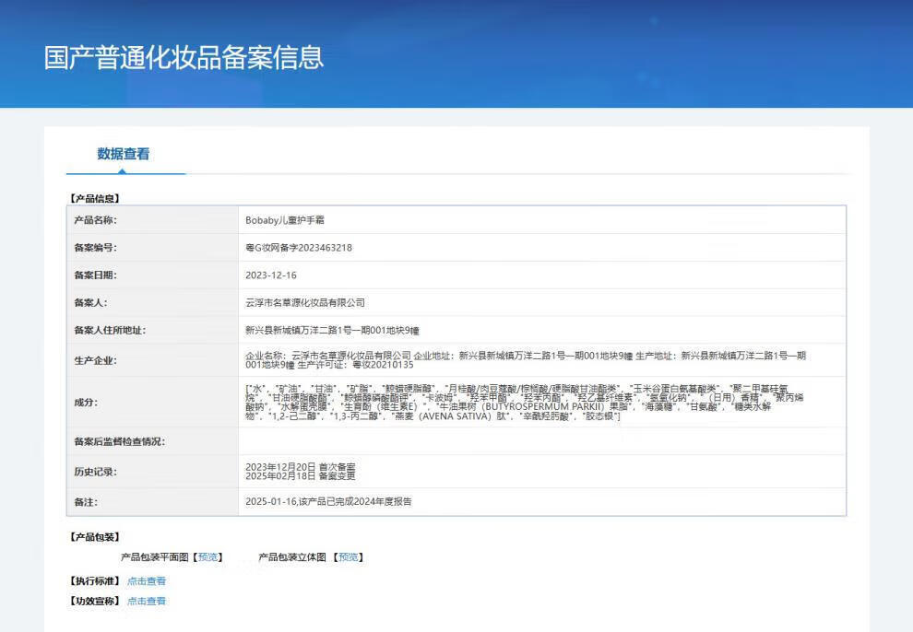Click the page title 国产普通化妆品备案信息
Viewport: 913px width, 632px height.
tap(184, 57)
